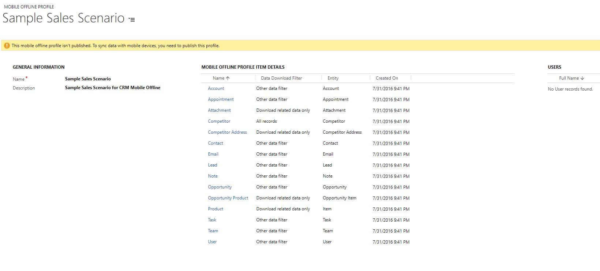The height and width of the screenshot is (271, 600).
Task: Click 'Download related data only' in Product row
Action: (283, 209)
